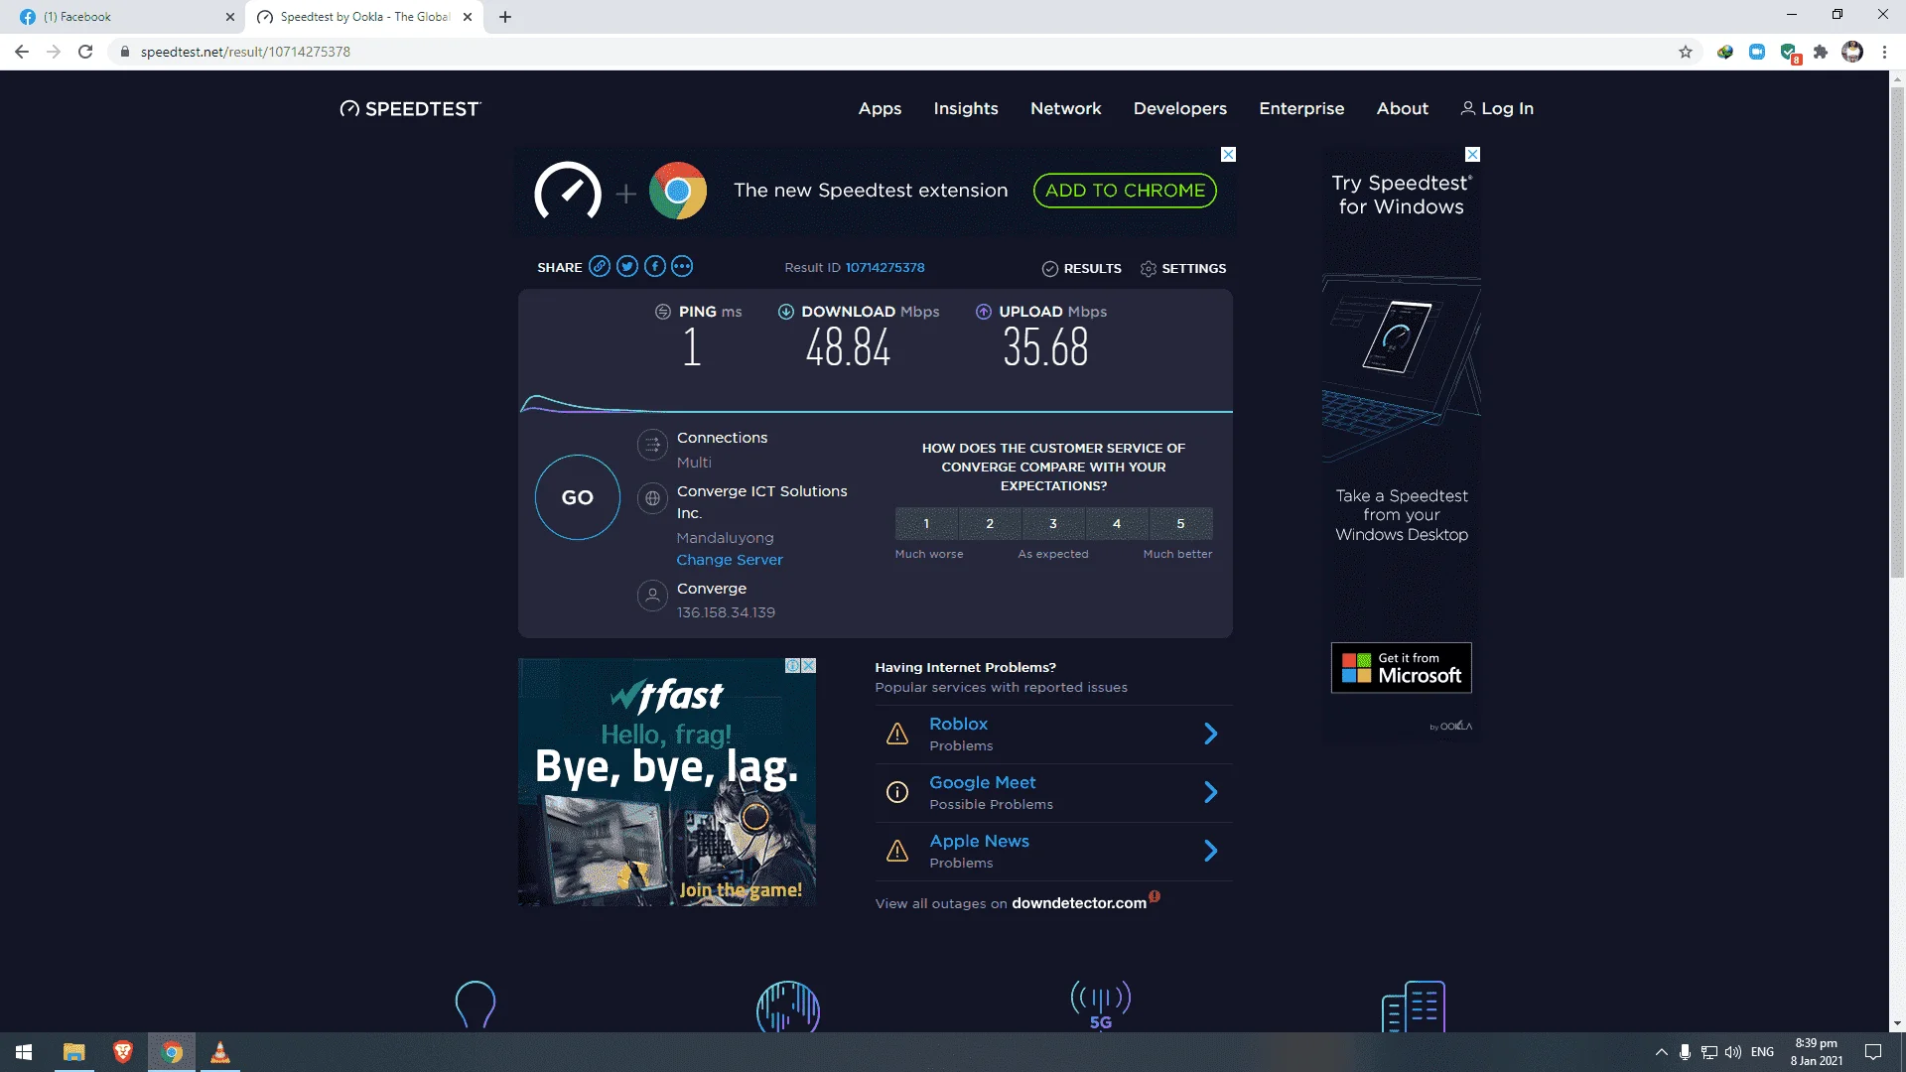This screenshot has width=1906, height=1072.
Task: Open the Connections mode icon
Action: pos(652,445)
